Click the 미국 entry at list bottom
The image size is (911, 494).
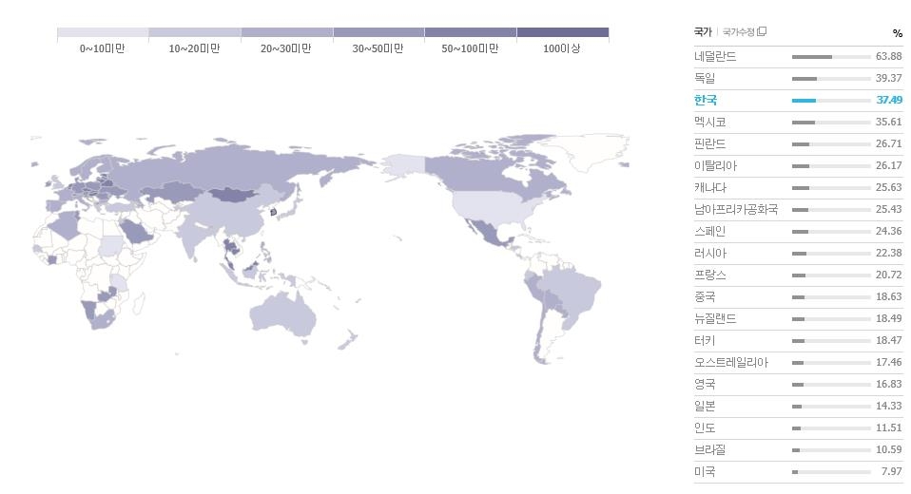tap(706, 471)
